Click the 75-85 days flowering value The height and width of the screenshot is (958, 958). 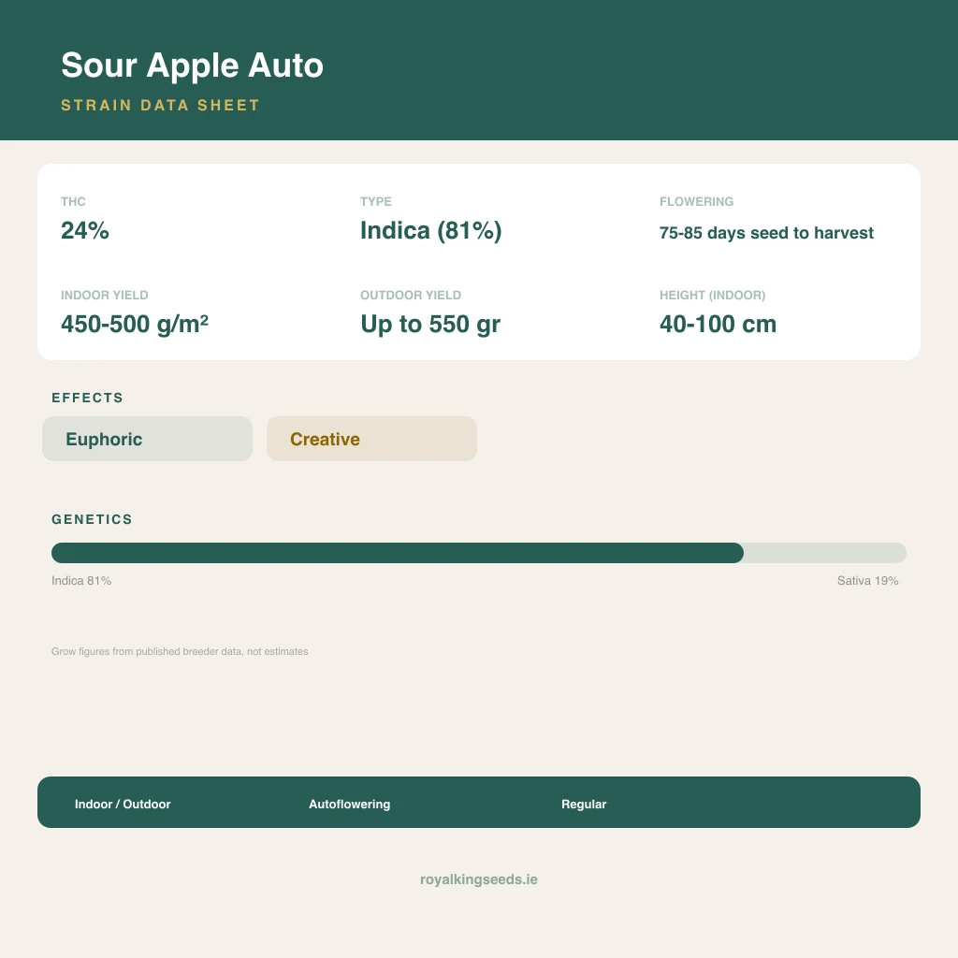(x=766, y=233)
